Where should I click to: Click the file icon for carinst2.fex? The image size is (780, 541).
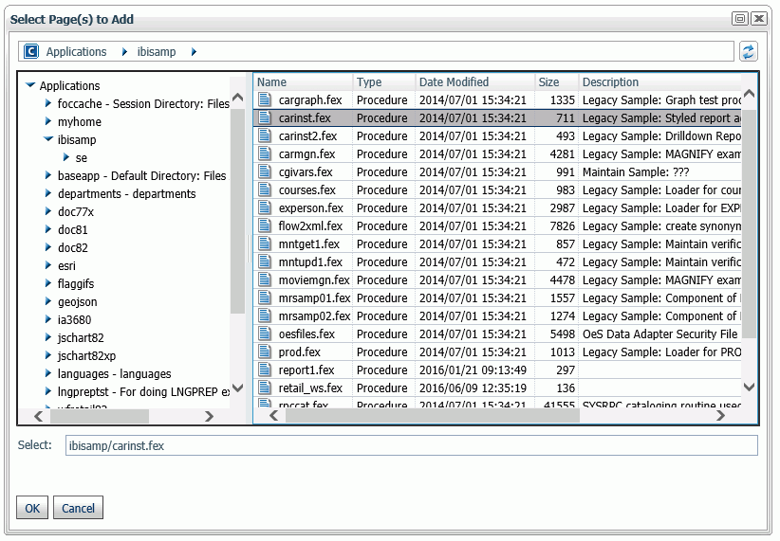(265, 135)
